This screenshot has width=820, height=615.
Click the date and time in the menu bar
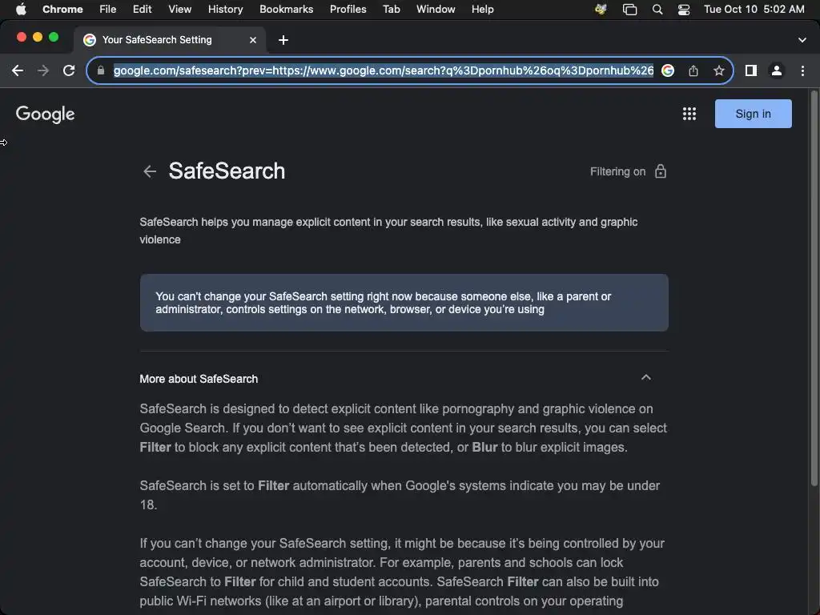point(754,10)
